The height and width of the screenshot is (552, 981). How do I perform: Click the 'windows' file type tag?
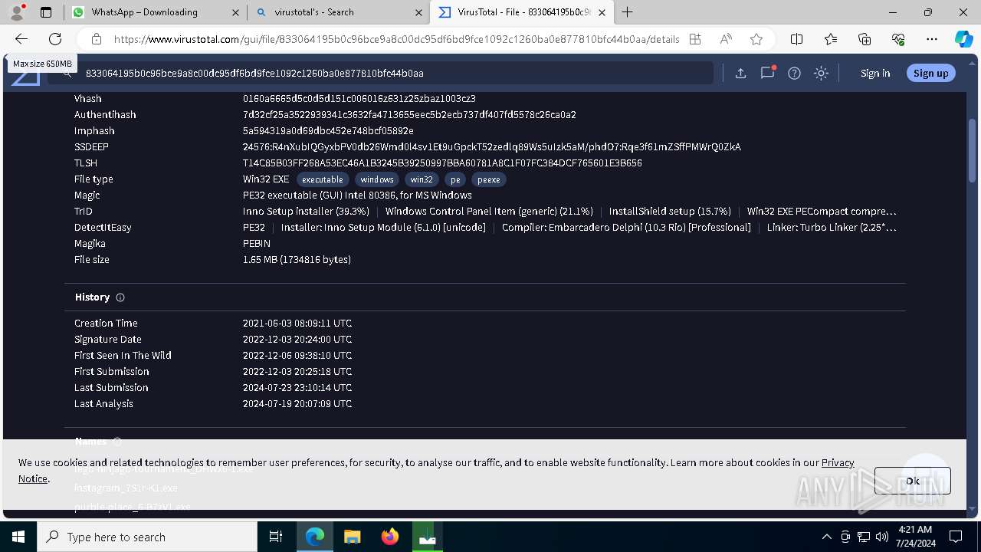pyautogui.click(x=377, y=179)
